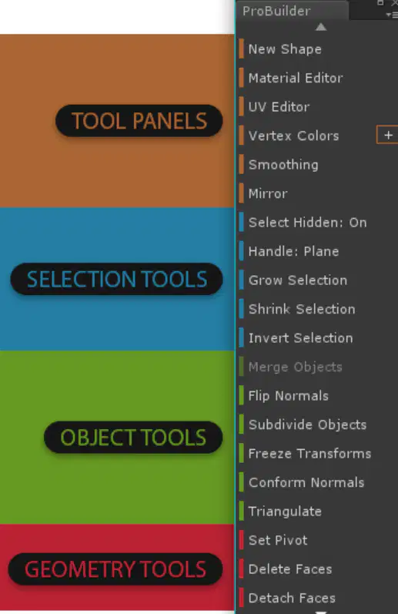
Task: Click the up arrow above the tool list
Action: [321, 27]
